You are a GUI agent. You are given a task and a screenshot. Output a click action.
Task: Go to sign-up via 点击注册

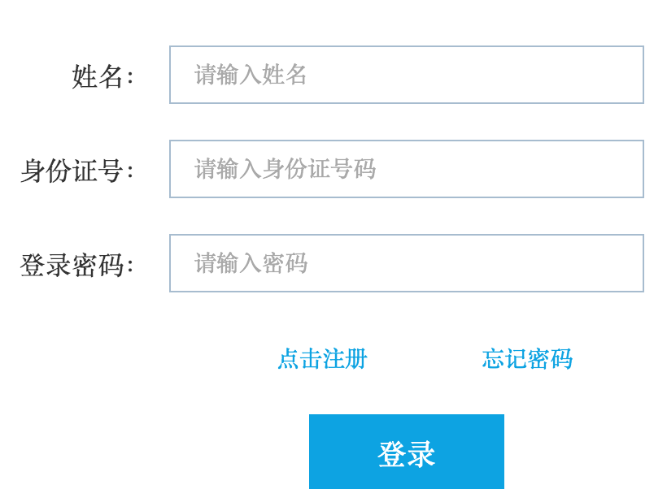[322, 359]
